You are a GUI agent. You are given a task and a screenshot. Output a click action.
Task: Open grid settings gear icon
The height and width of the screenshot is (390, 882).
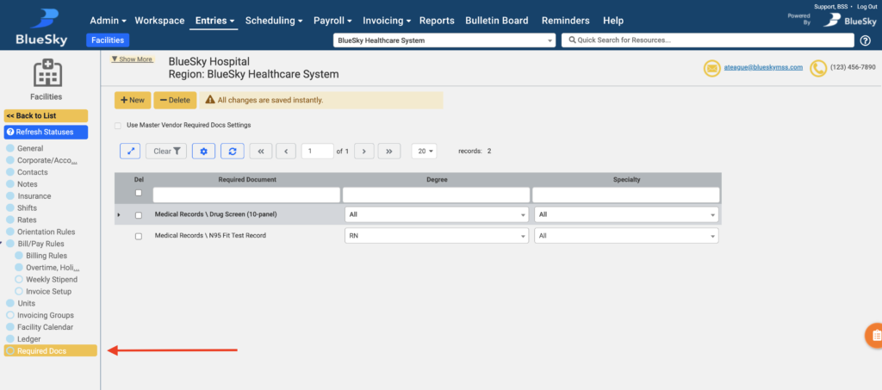(x=203, y=151)
